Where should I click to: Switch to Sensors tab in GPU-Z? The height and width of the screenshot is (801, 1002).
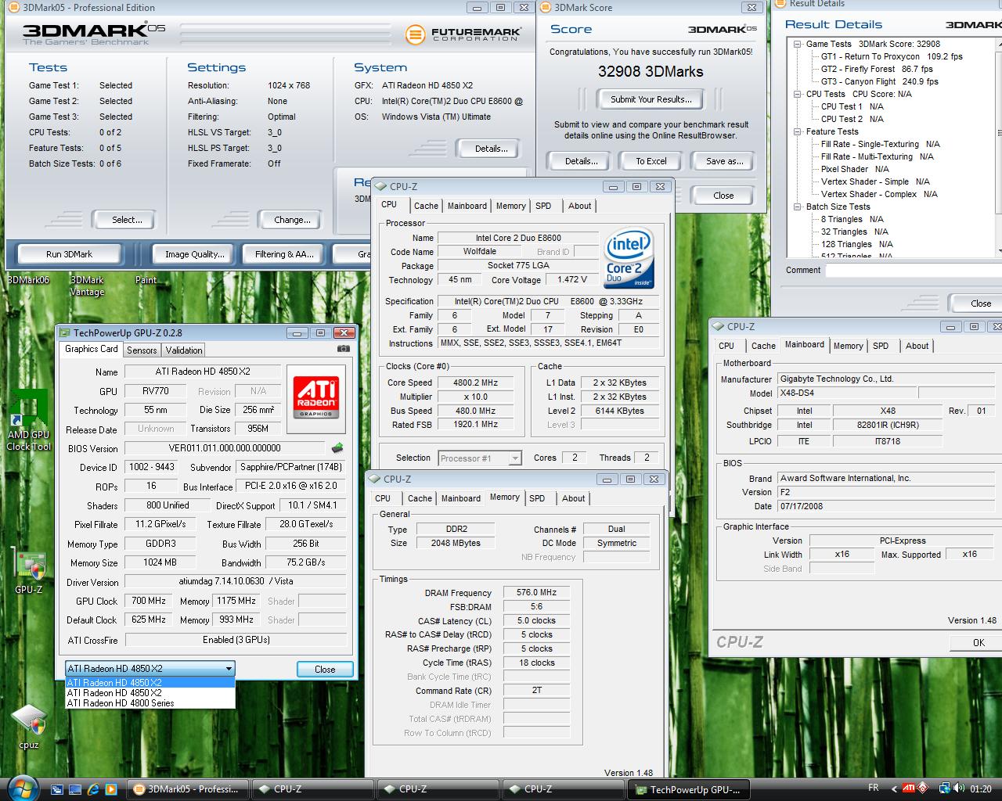pyautogui.click(x=142, y=350)
